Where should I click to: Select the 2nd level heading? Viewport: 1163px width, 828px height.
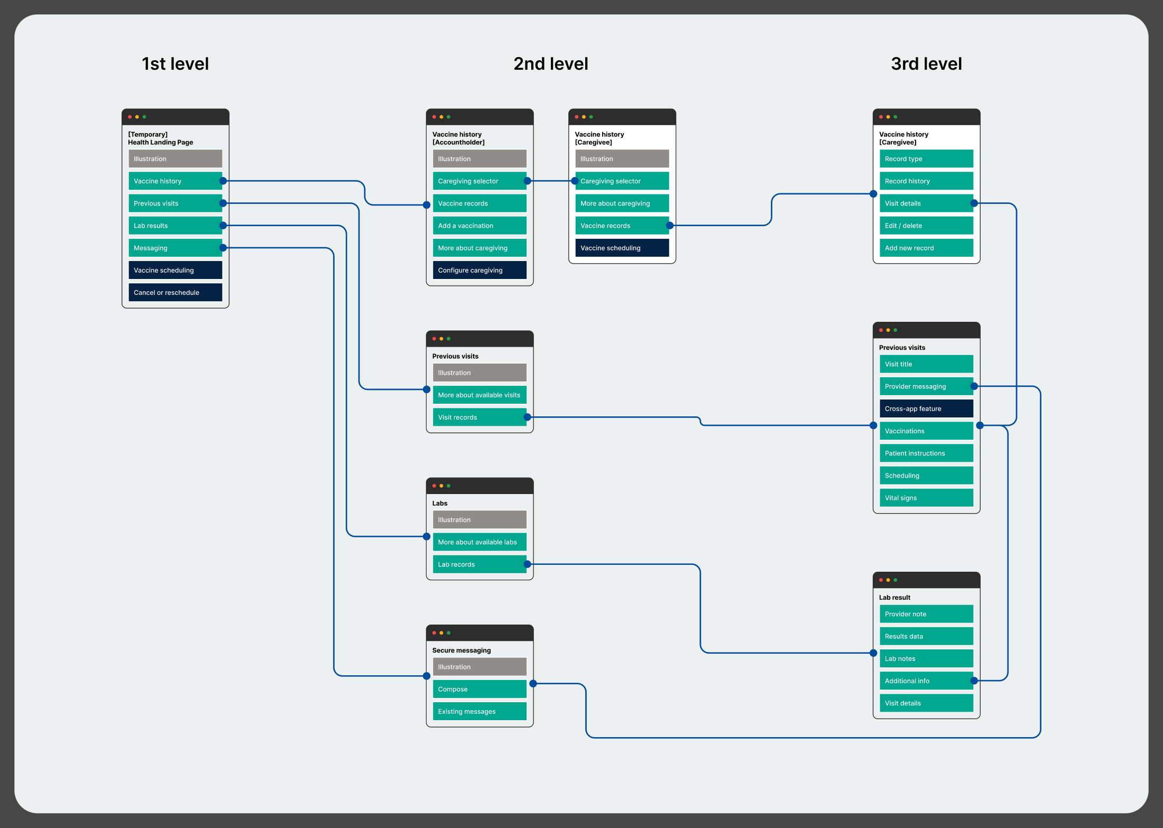551,64
